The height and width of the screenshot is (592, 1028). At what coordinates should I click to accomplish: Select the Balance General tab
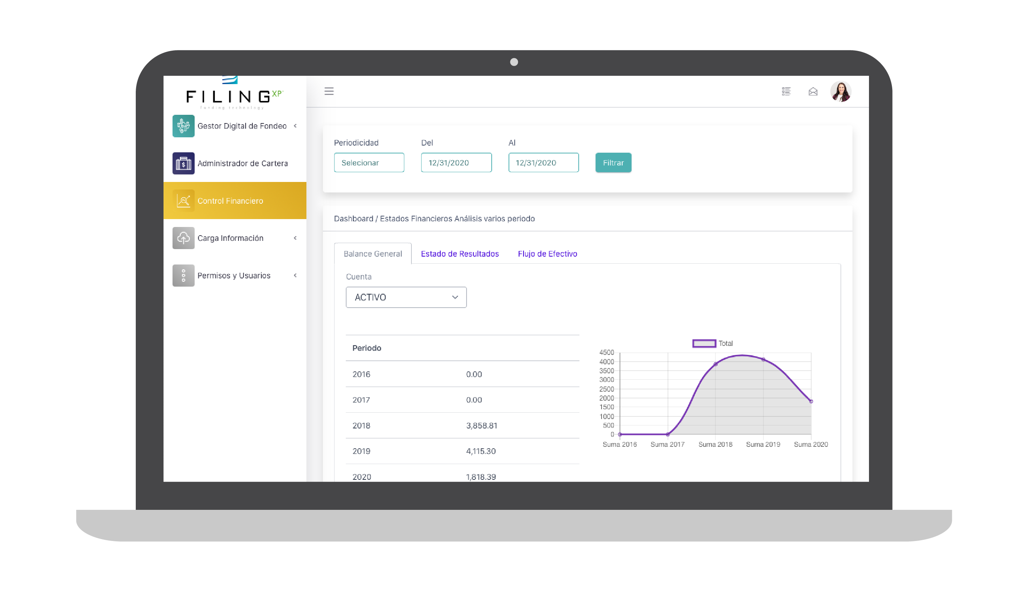(x=372, y=254)
